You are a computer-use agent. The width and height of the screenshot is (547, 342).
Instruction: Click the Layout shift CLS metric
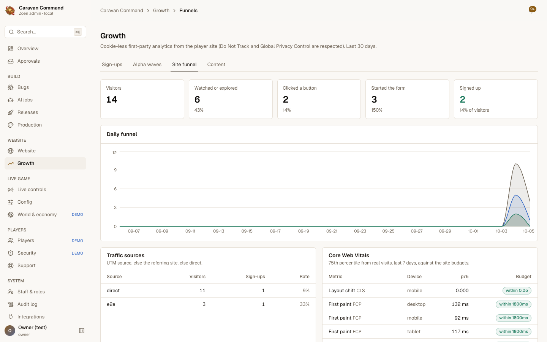346,291
